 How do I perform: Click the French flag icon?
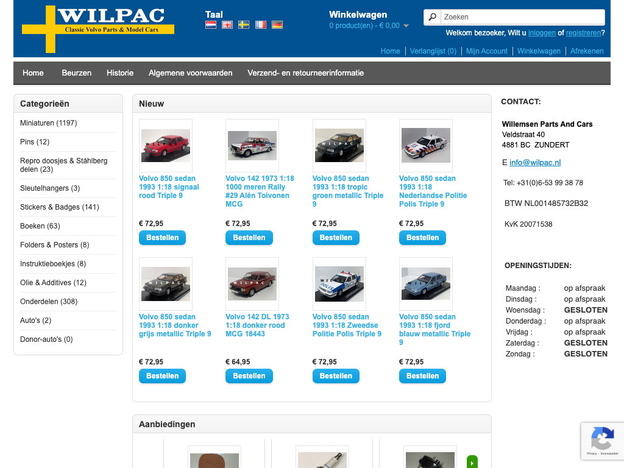tap(260, 25)
